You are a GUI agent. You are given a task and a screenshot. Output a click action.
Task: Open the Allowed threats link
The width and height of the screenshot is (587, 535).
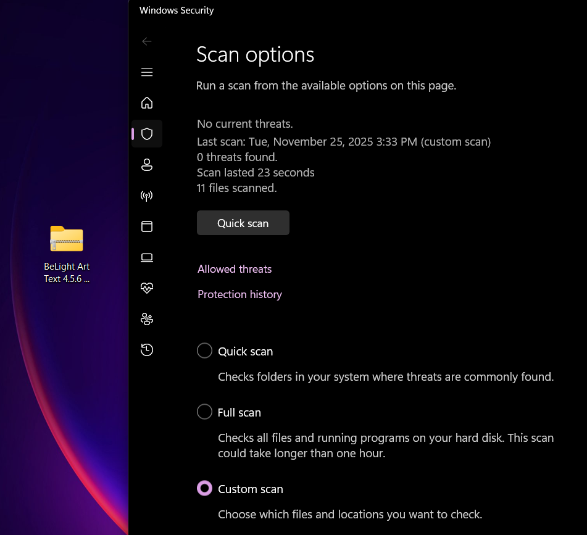pos(235,269)
